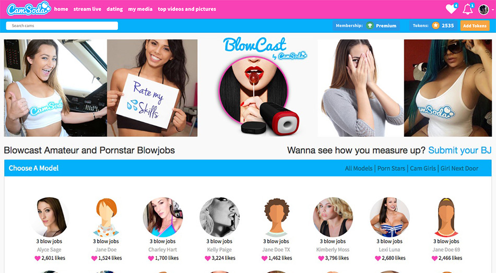
Task: Follow the Submit your BJ link
Action: click(x=459, y=150)
